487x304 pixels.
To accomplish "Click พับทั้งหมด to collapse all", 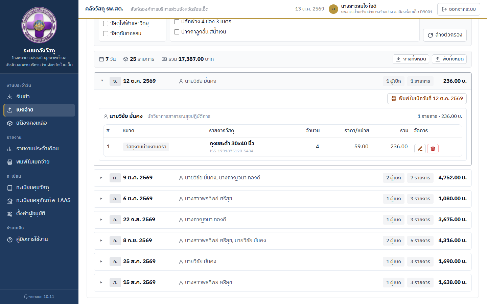I will (x=449, y=59).
